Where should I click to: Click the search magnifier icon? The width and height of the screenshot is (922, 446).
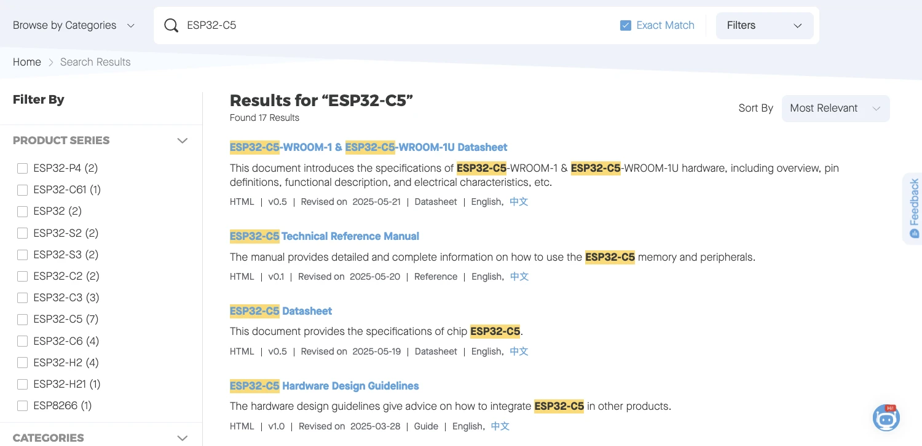click(170, 25)
